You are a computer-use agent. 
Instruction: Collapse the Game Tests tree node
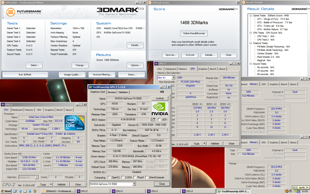tap(251, 16)
